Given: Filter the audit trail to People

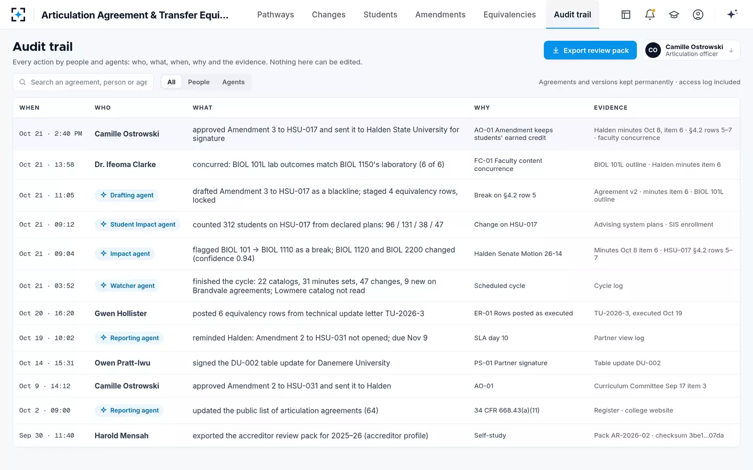Looking at the screenshot, I should pos(199,82).
